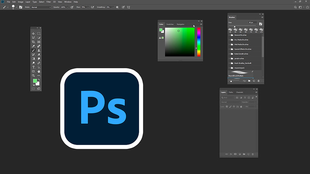Select the Frame tool

click(x=39, y=42)
